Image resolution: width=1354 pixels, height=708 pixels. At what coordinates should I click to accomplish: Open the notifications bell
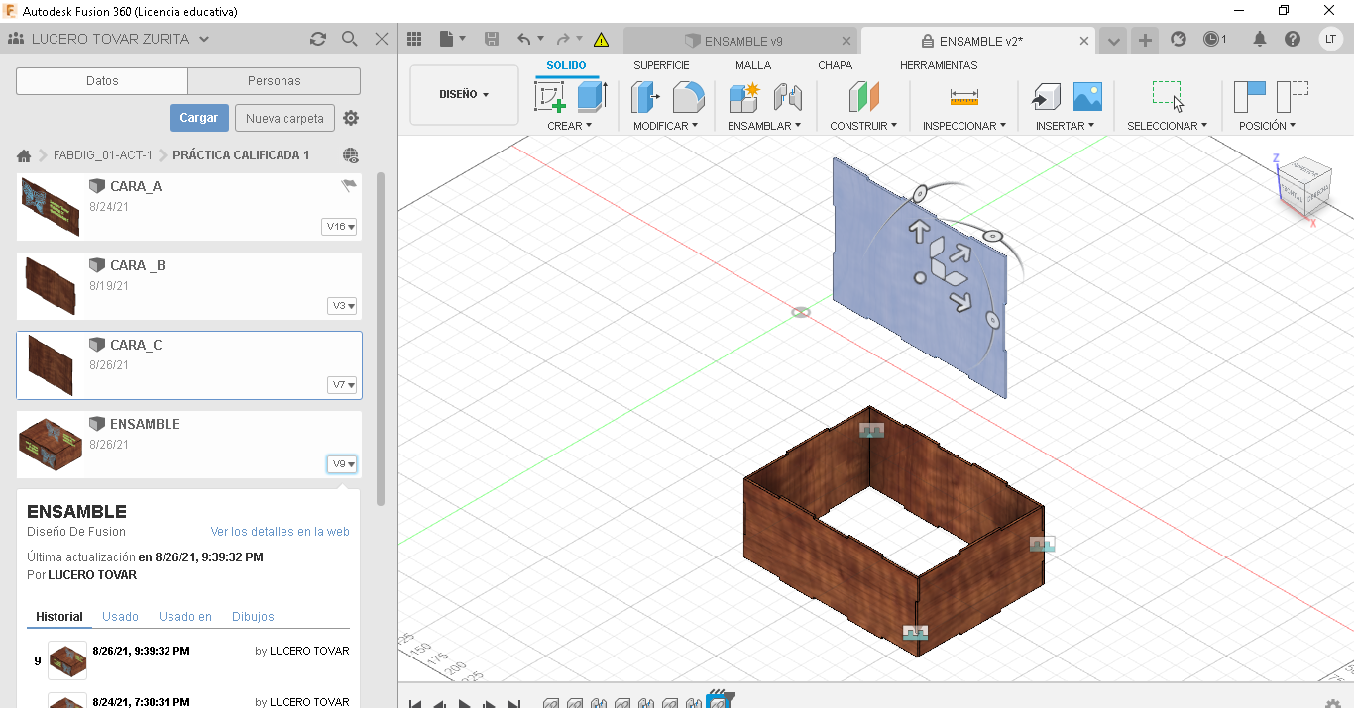click(1260, 40)
